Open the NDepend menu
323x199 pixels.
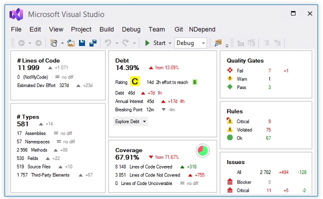click(202, 29)
